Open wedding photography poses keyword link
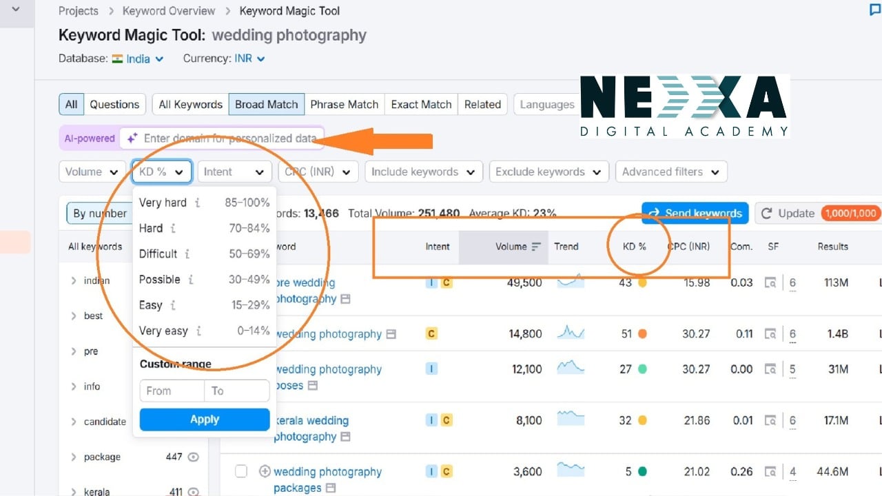This screenshot has width=882, height=496. coord(328,378)
